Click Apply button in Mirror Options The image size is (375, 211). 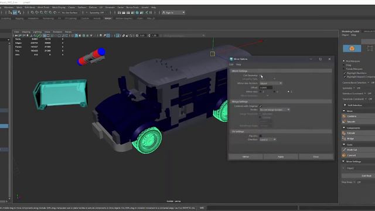pos(281,156)
